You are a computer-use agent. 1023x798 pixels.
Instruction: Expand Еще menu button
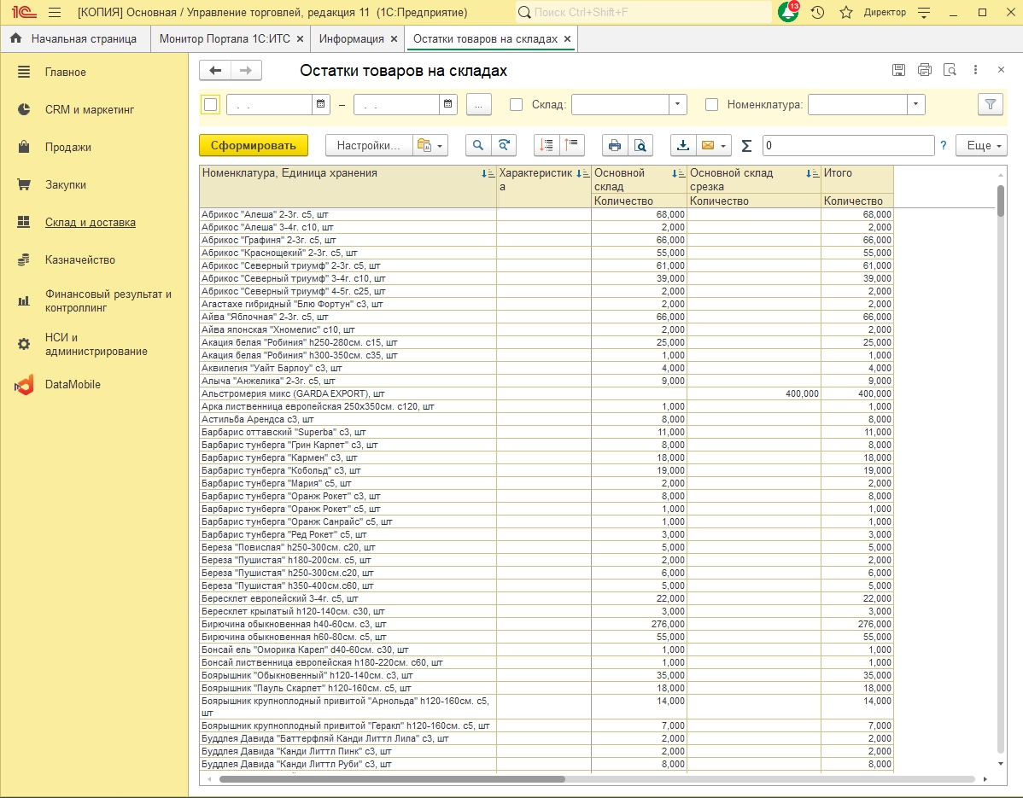tap(981, 145)
